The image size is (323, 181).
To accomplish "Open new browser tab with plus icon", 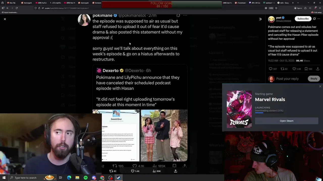I will pyautogui.click(x=293, y=3).
